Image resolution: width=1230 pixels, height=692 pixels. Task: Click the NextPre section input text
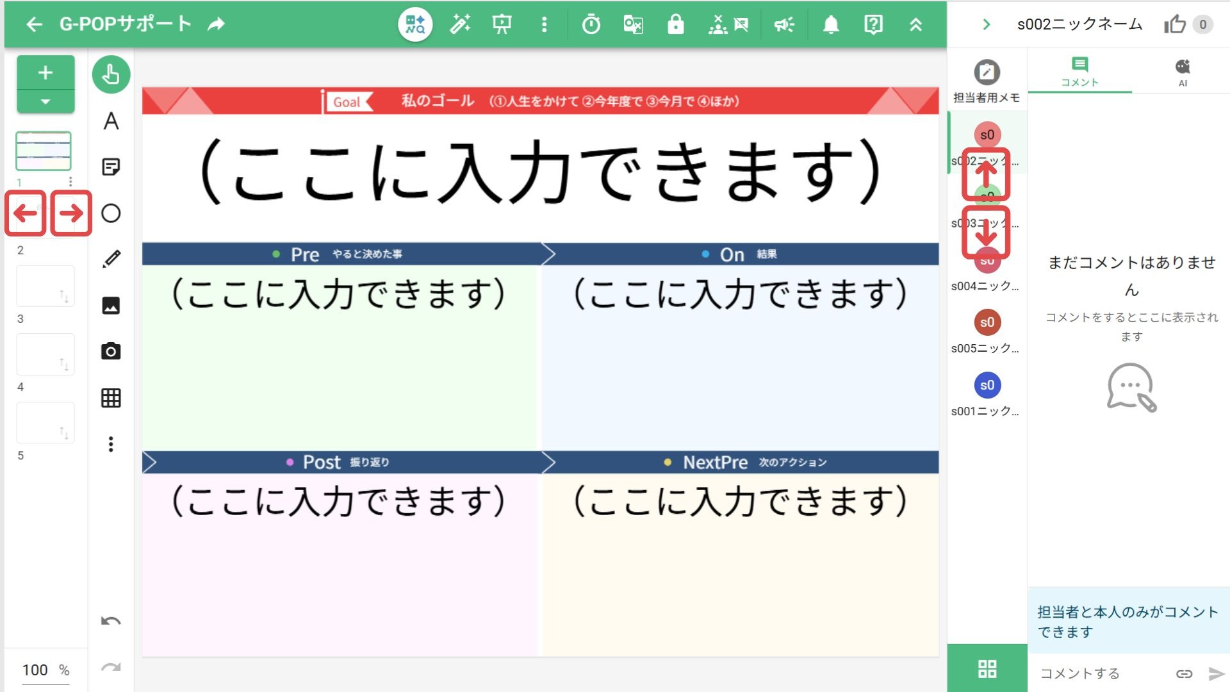pos(740,501)
